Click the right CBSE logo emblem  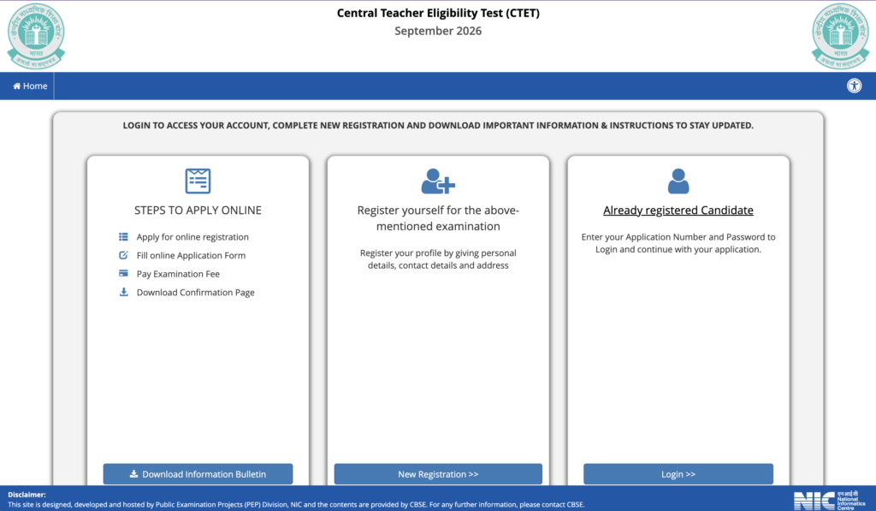840,36
